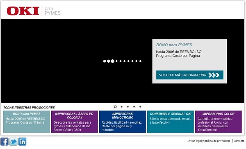Open the Facebook icon link
This screenshot has width=246, height=149.
[5, 142]
